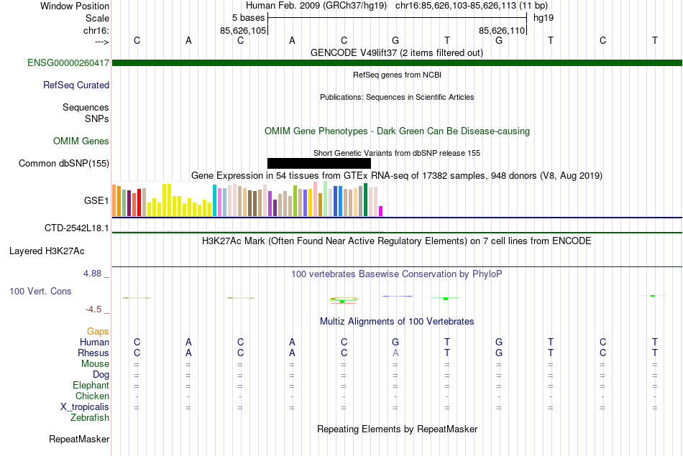Click the 100 Vert. Cons label
The width and height of the screenshot is (683, 456).
(40, 292)
